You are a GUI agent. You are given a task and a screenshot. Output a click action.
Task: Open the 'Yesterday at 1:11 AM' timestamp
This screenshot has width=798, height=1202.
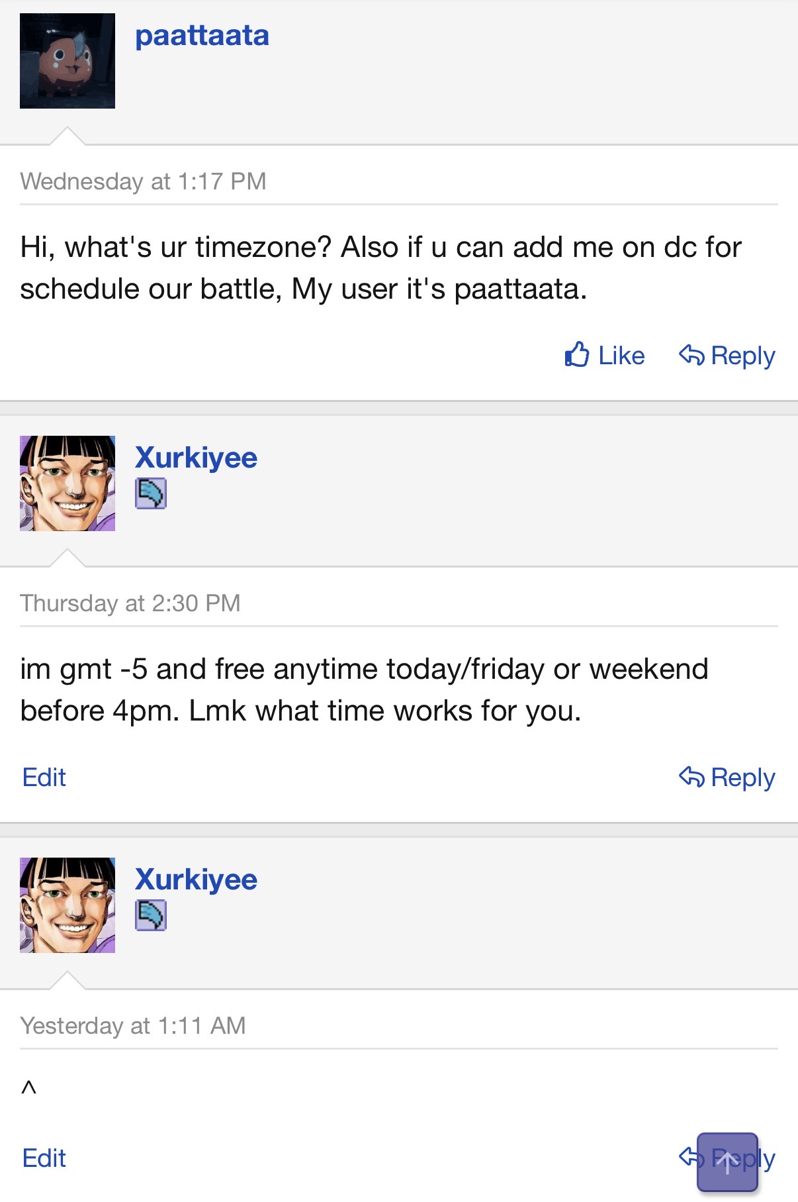(x=133, y=1026)
